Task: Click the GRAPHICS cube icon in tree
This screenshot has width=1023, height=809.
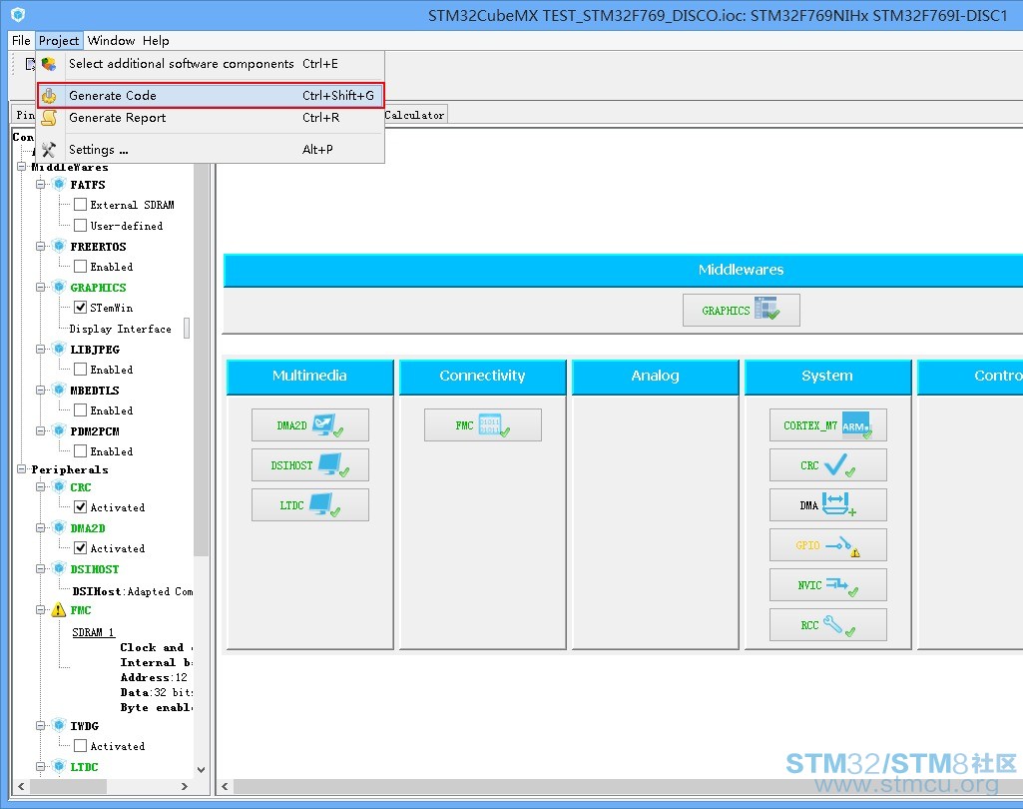Action: pyautogui.click(x=59, y=288)
